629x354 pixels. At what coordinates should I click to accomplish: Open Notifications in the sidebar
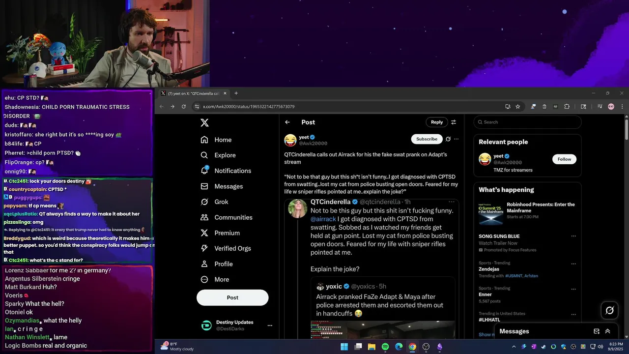coord(226,171)
